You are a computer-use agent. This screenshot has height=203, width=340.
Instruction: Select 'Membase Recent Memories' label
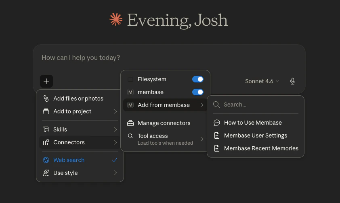pos(261,148)
